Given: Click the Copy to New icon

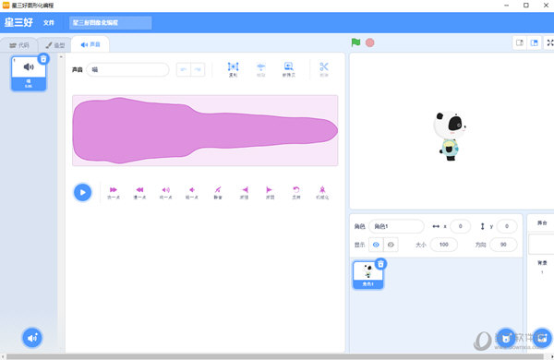Looking at the screenshot, I should (289, 69).
